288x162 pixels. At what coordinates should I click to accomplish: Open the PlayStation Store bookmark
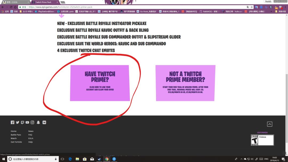click(45, 11)
